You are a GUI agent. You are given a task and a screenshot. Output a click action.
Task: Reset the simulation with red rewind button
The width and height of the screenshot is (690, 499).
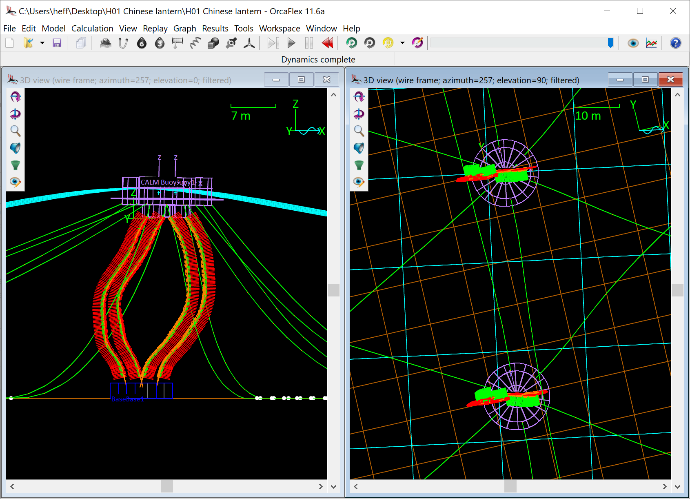[x=327, y=43]
